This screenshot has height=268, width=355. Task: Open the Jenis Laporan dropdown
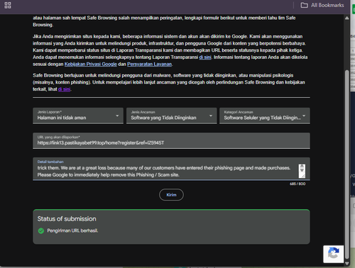78,116
